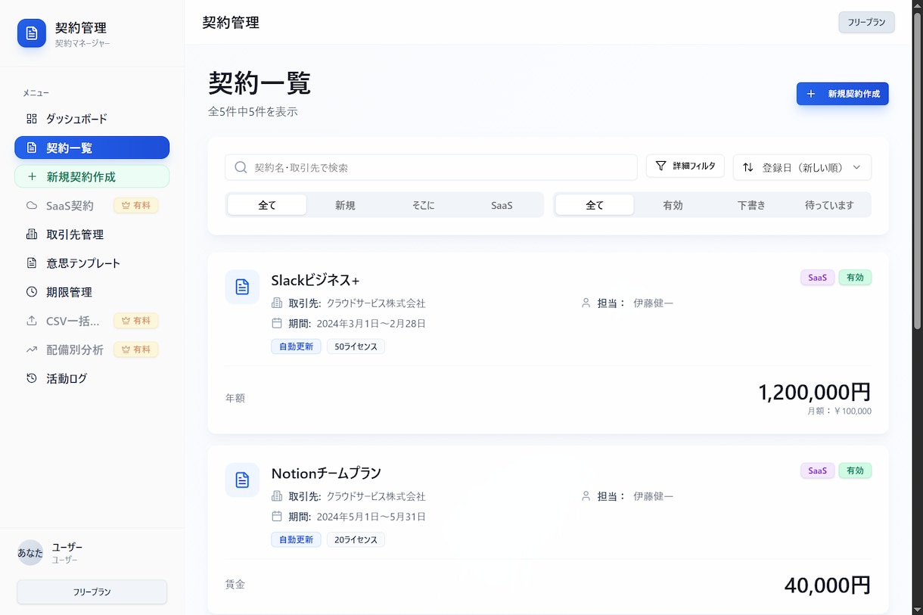Click the Notionチームプラン document icon

pos(242,480)
